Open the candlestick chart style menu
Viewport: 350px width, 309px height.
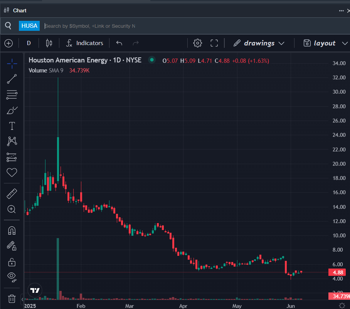point(49,43)
